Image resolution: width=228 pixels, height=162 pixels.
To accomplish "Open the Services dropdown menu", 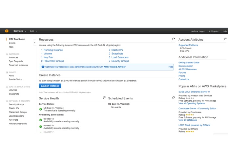I will (20, 31).
